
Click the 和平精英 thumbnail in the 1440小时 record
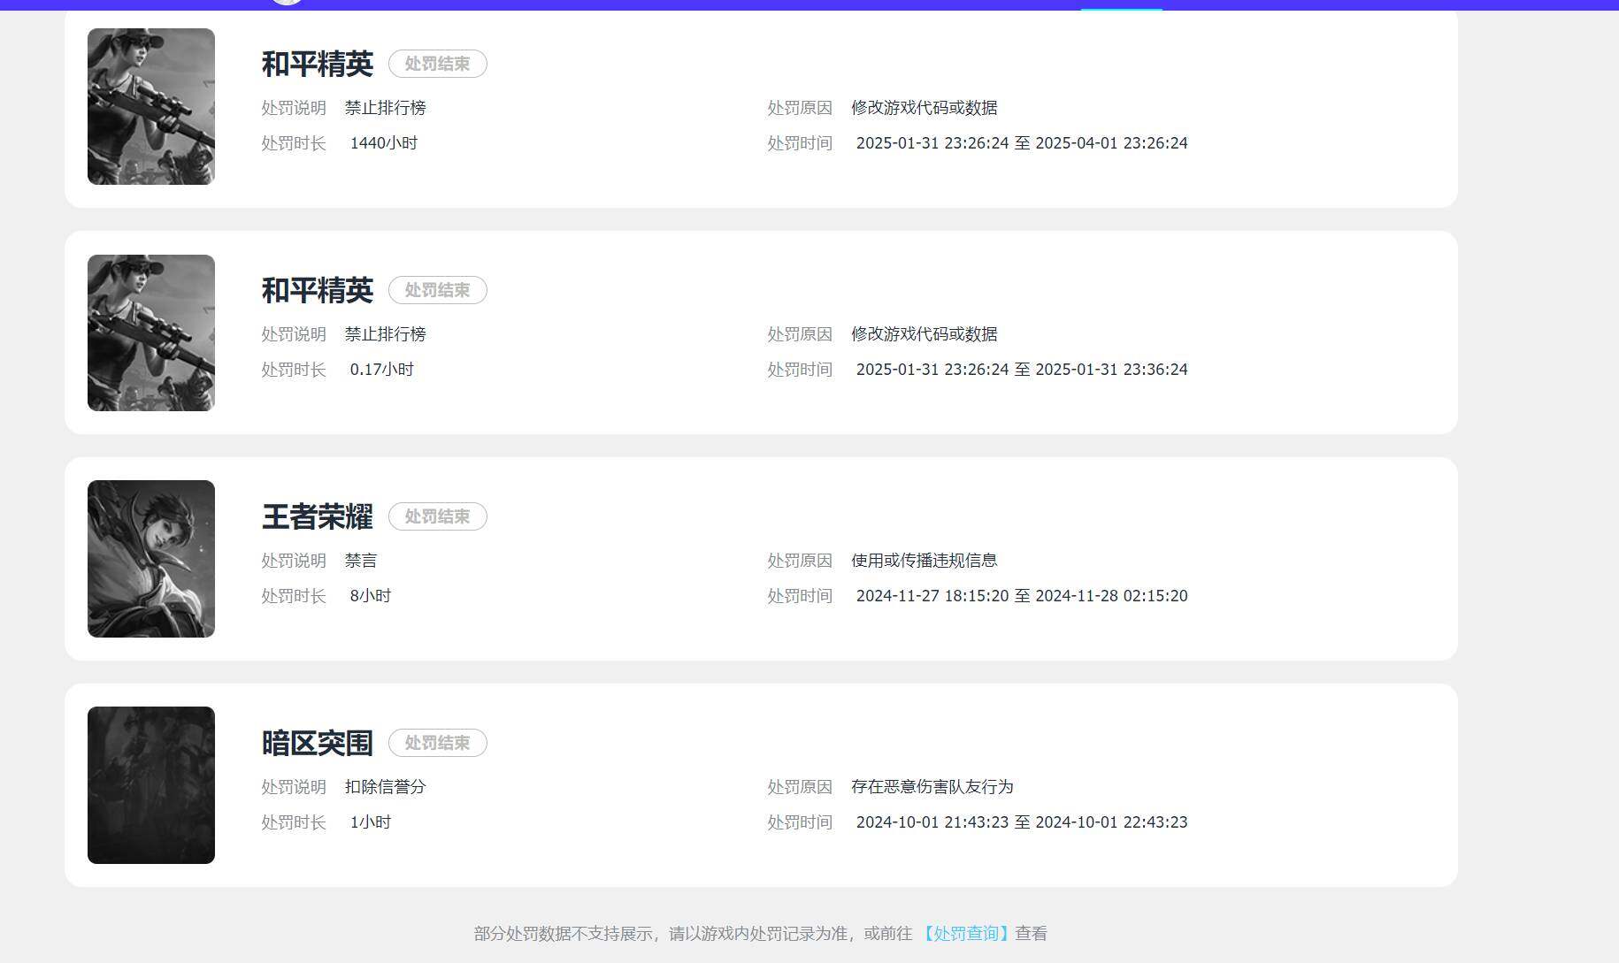click(x=151, y=106)
